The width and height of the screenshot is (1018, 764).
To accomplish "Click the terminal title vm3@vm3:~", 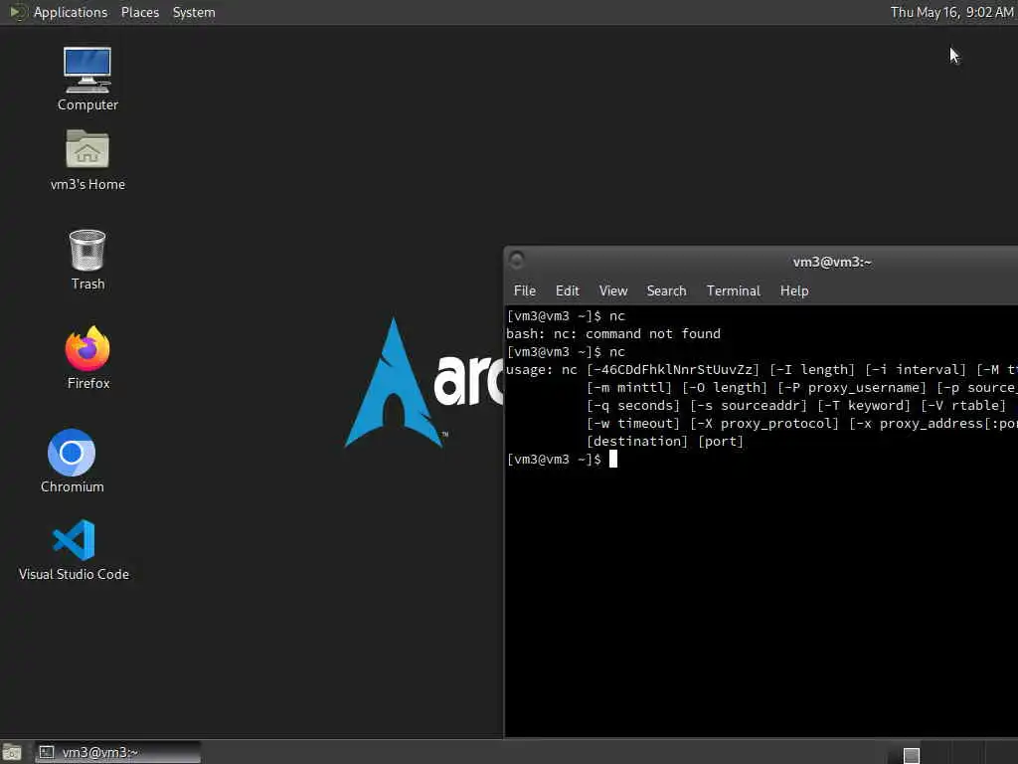I will (832, 262).
